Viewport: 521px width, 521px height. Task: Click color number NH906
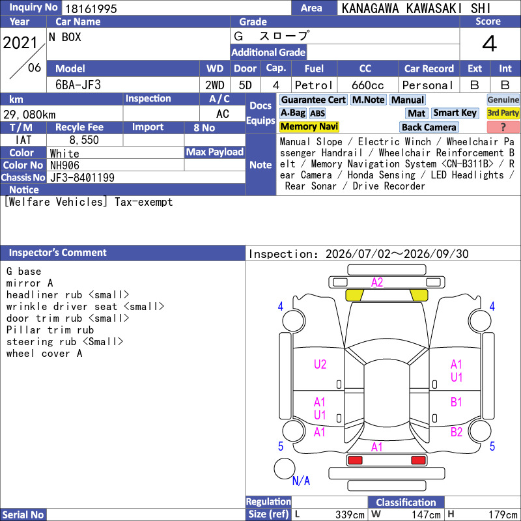coord(64,165)
